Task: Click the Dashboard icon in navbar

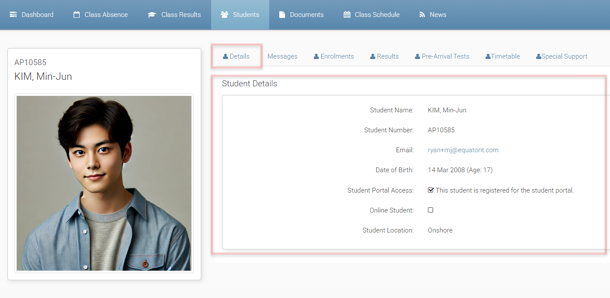Action: pyautogui.click(x=13, y=15)
